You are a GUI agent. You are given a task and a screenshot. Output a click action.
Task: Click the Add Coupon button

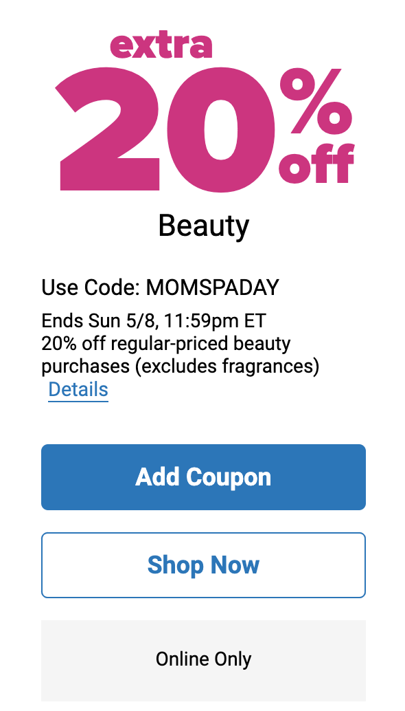pyautogui.click(x=203, y=477)
